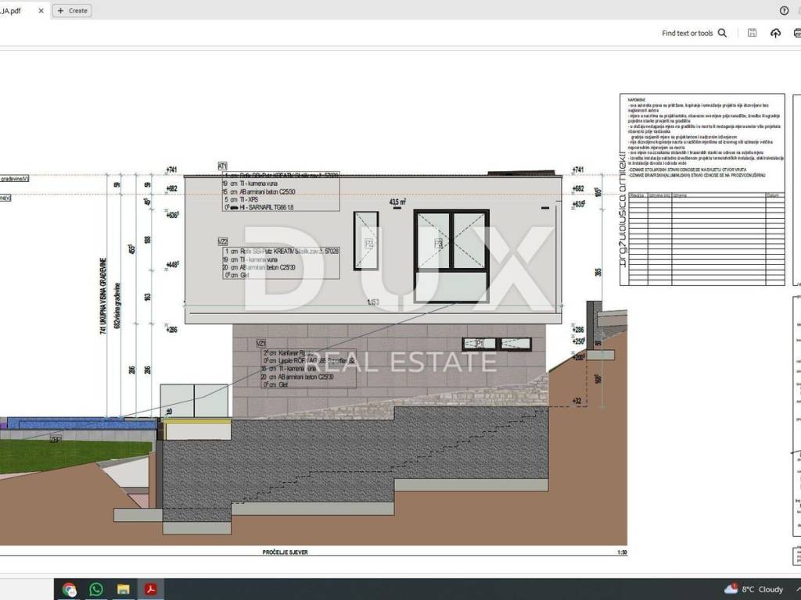801x600 pixels.
Task: Open the Help question-mark icon
Action: (x=784, y=11)
